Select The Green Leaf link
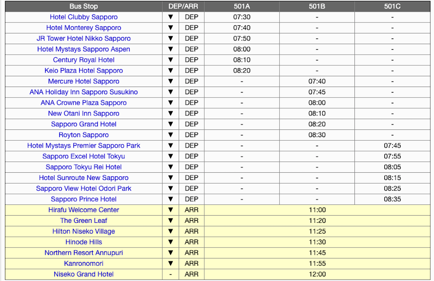 (84, 221)
